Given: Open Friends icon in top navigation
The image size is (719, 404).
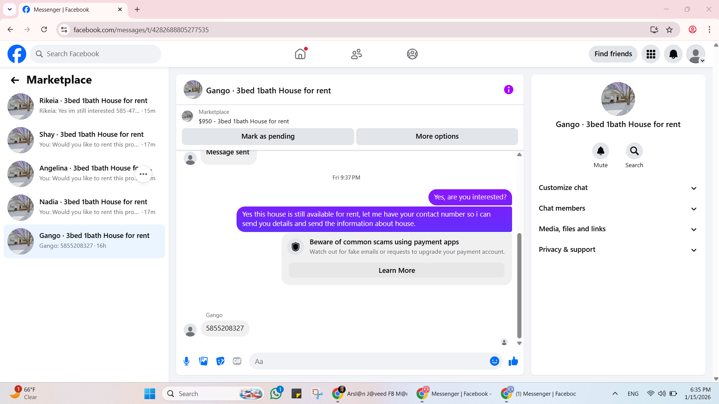Looking at the screenshot, I should click(357, 54).
